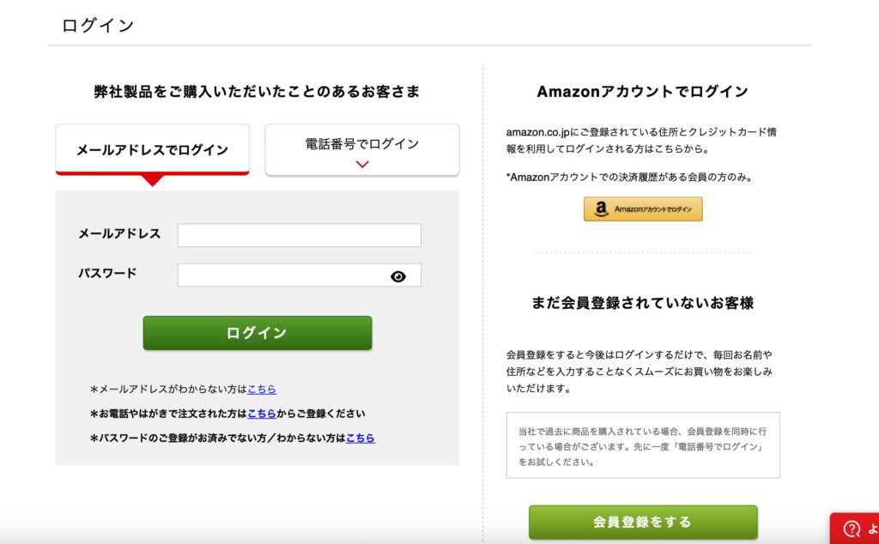
Task: Select the メールアドレスでログイン tab
Action: click(x=153, y=149)
